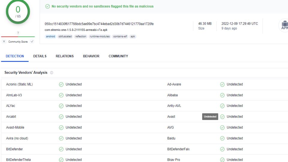Click the apk tag
The height and width of the screenshot is (162, 288).
(133, 36)
